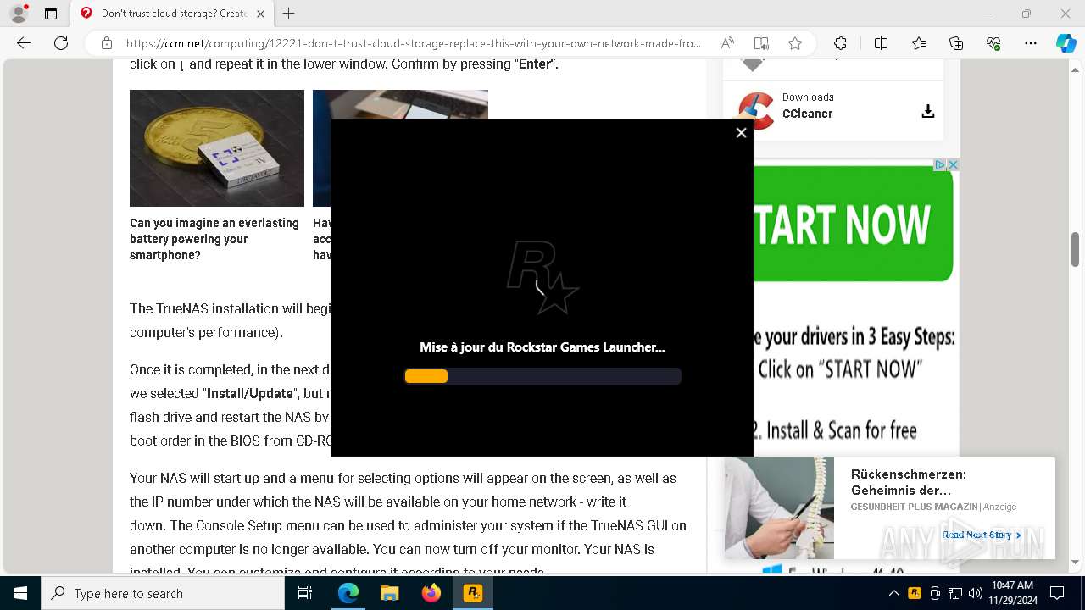Open Task View on taskbar
The height and width of the screenshot is (610, 1085).
coord(306,593)
